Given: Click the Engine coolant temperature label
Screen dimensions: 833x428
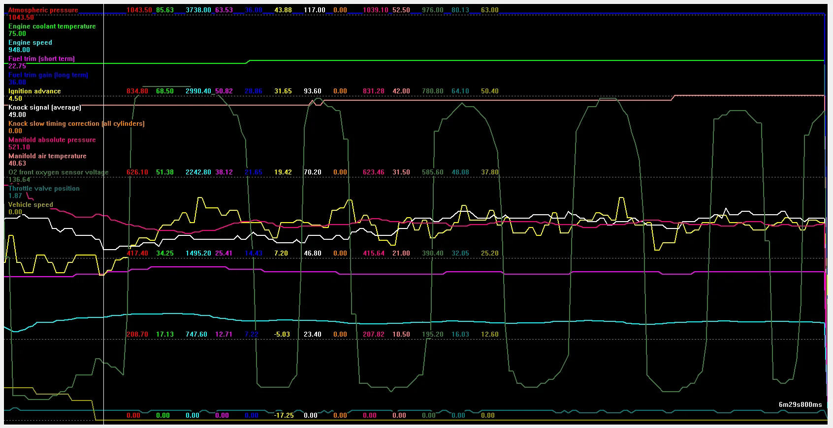Looking at the screenshot, I should pyautogui.click(x=52, y=26).
